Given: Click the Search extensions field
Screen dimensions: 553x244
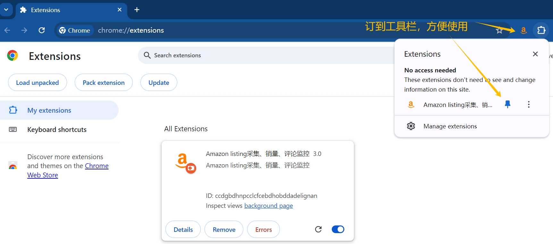Looking at the screenshot, I should coord(266,55).
